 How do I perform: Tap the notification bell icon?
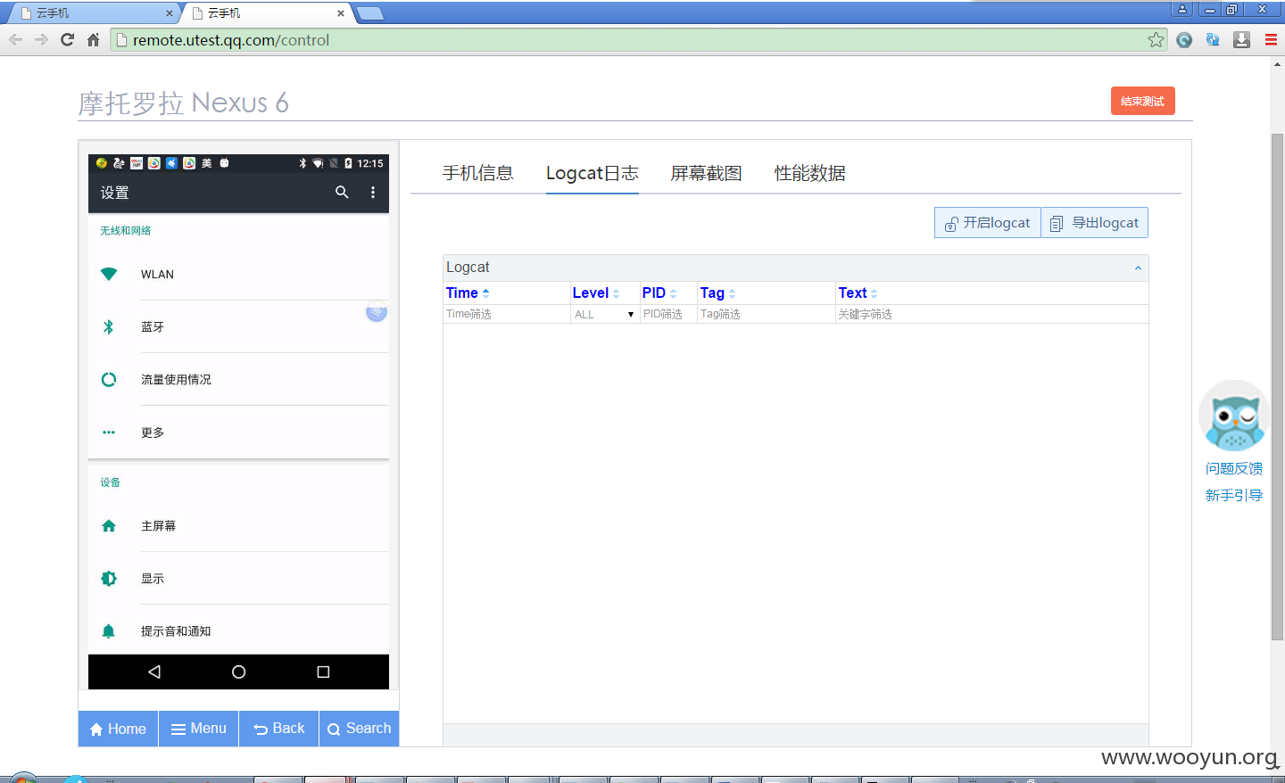109,631
